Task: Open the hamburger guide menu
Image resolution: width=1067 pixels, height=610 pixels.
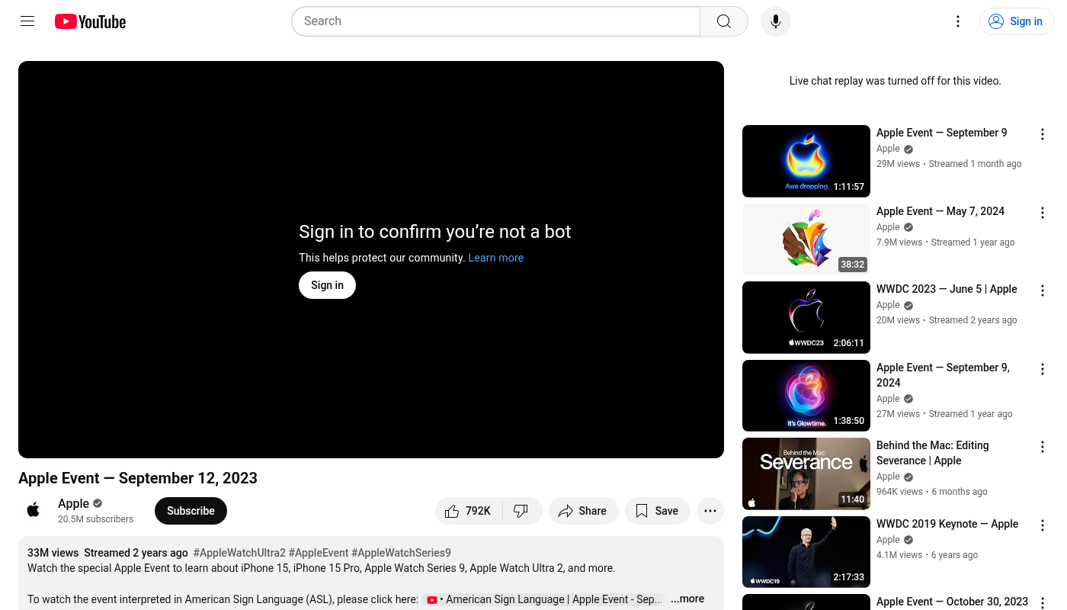Action: 27,21
